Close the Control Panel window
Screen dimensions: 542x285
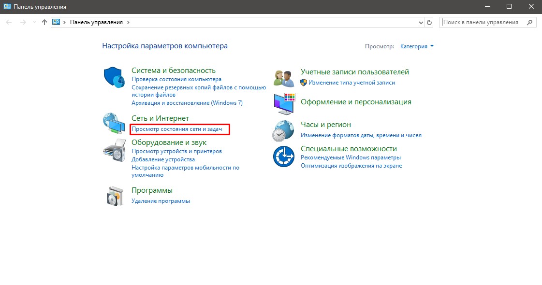[531, 7]
